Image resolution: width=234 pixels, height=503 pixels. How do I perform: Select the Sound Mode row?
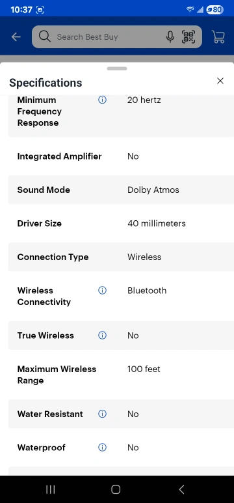click(x=121, y=190)
